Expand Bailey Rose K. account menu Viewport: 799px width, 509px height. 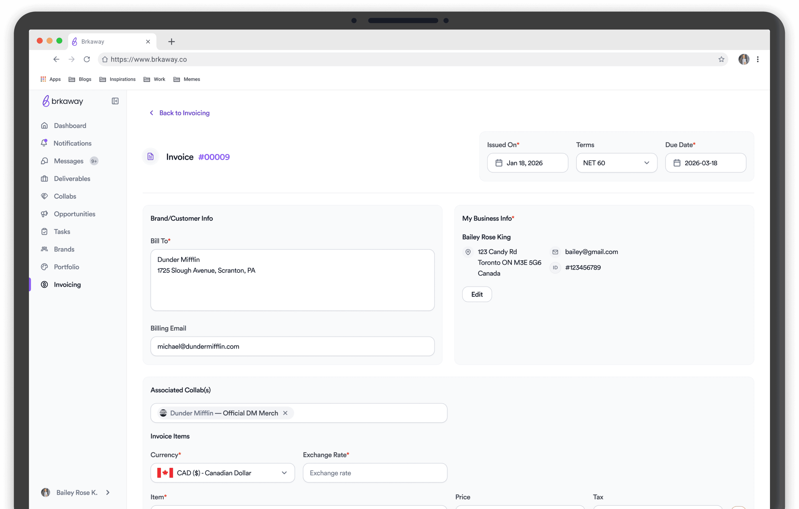coord(108,492)
